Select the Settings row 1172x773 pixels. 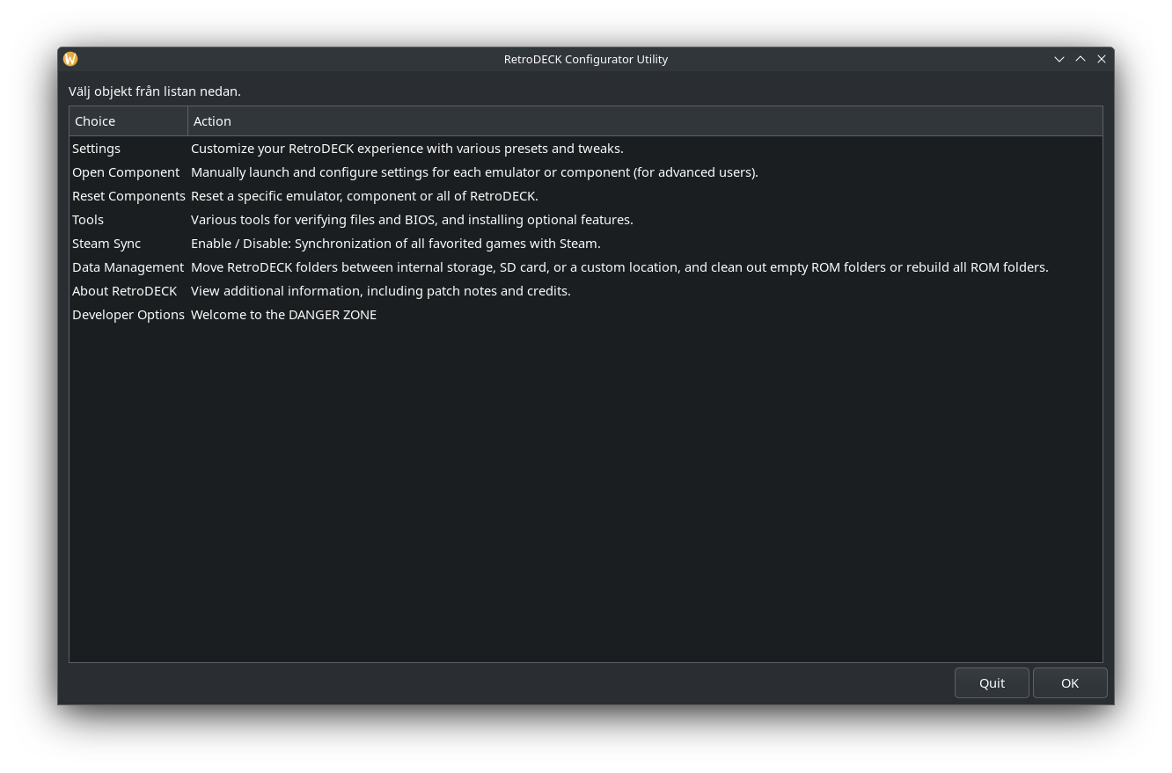pos(97,149)
